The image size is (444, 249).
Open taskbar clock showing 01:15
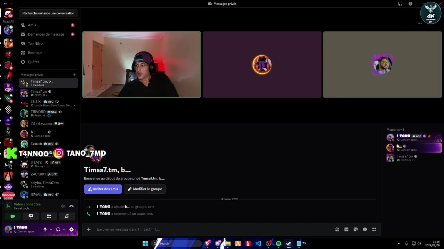point(433,243)
